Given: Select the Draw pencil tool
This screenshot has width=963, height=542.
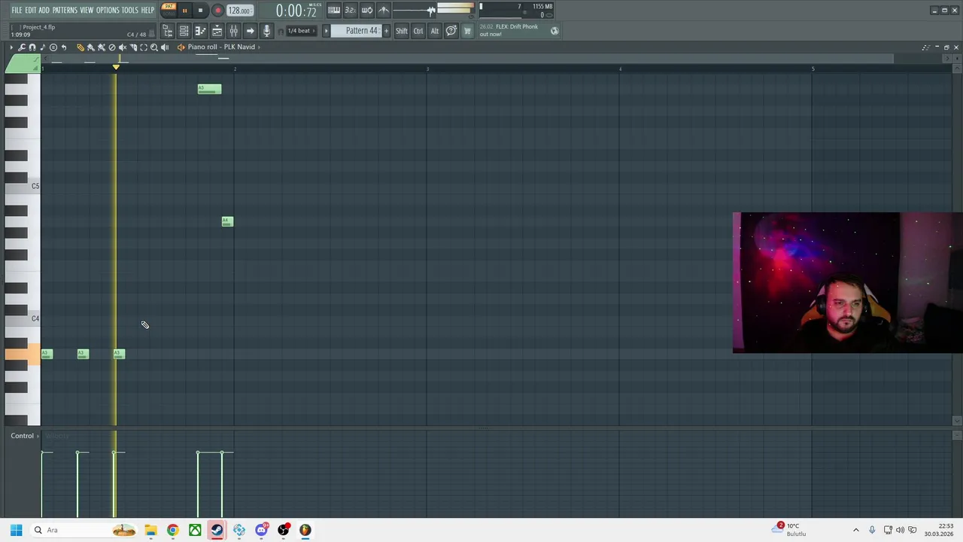Looking at the screenshot, I should pos(81,47).
